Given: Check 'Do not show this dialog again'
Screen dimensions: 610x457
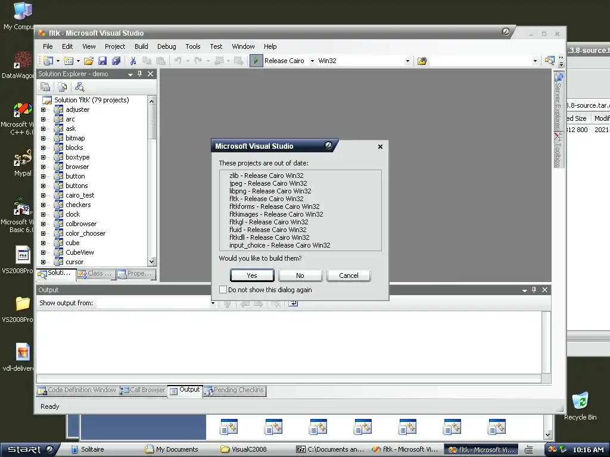Looking at the screenshot, I should click(x=223, y=290).
